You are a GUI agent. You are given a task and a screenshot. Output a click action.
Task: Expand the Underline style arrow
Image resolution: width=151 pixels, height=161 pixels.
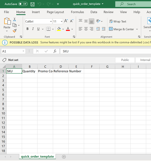pos(43,29)
